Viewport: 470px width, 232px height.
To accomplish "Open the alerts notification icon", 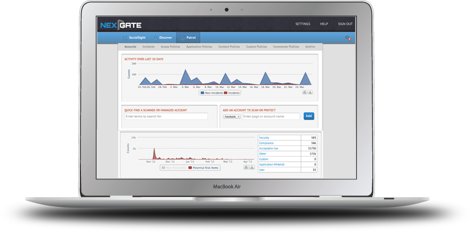I will 347,38.
